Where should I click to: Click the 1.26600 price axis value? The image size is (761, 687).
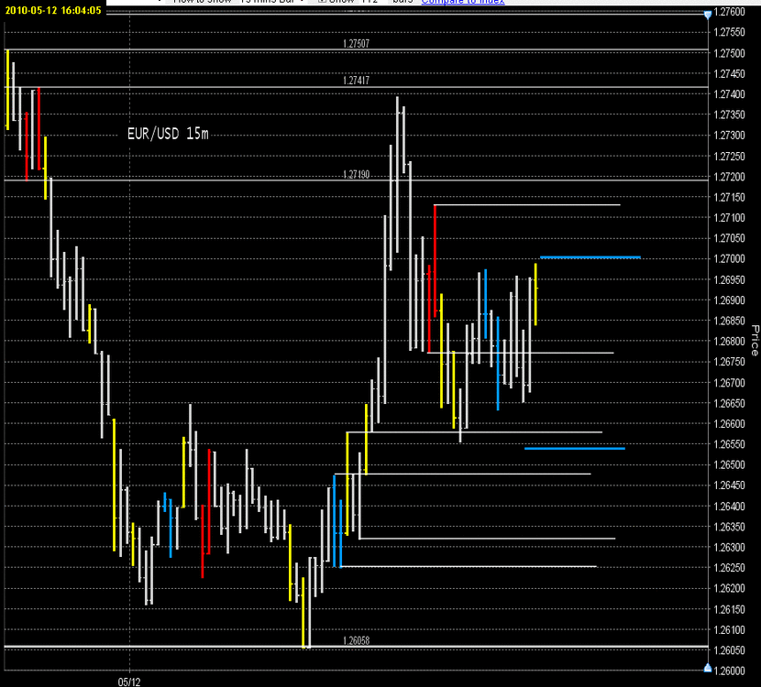[x=730, y=424]
